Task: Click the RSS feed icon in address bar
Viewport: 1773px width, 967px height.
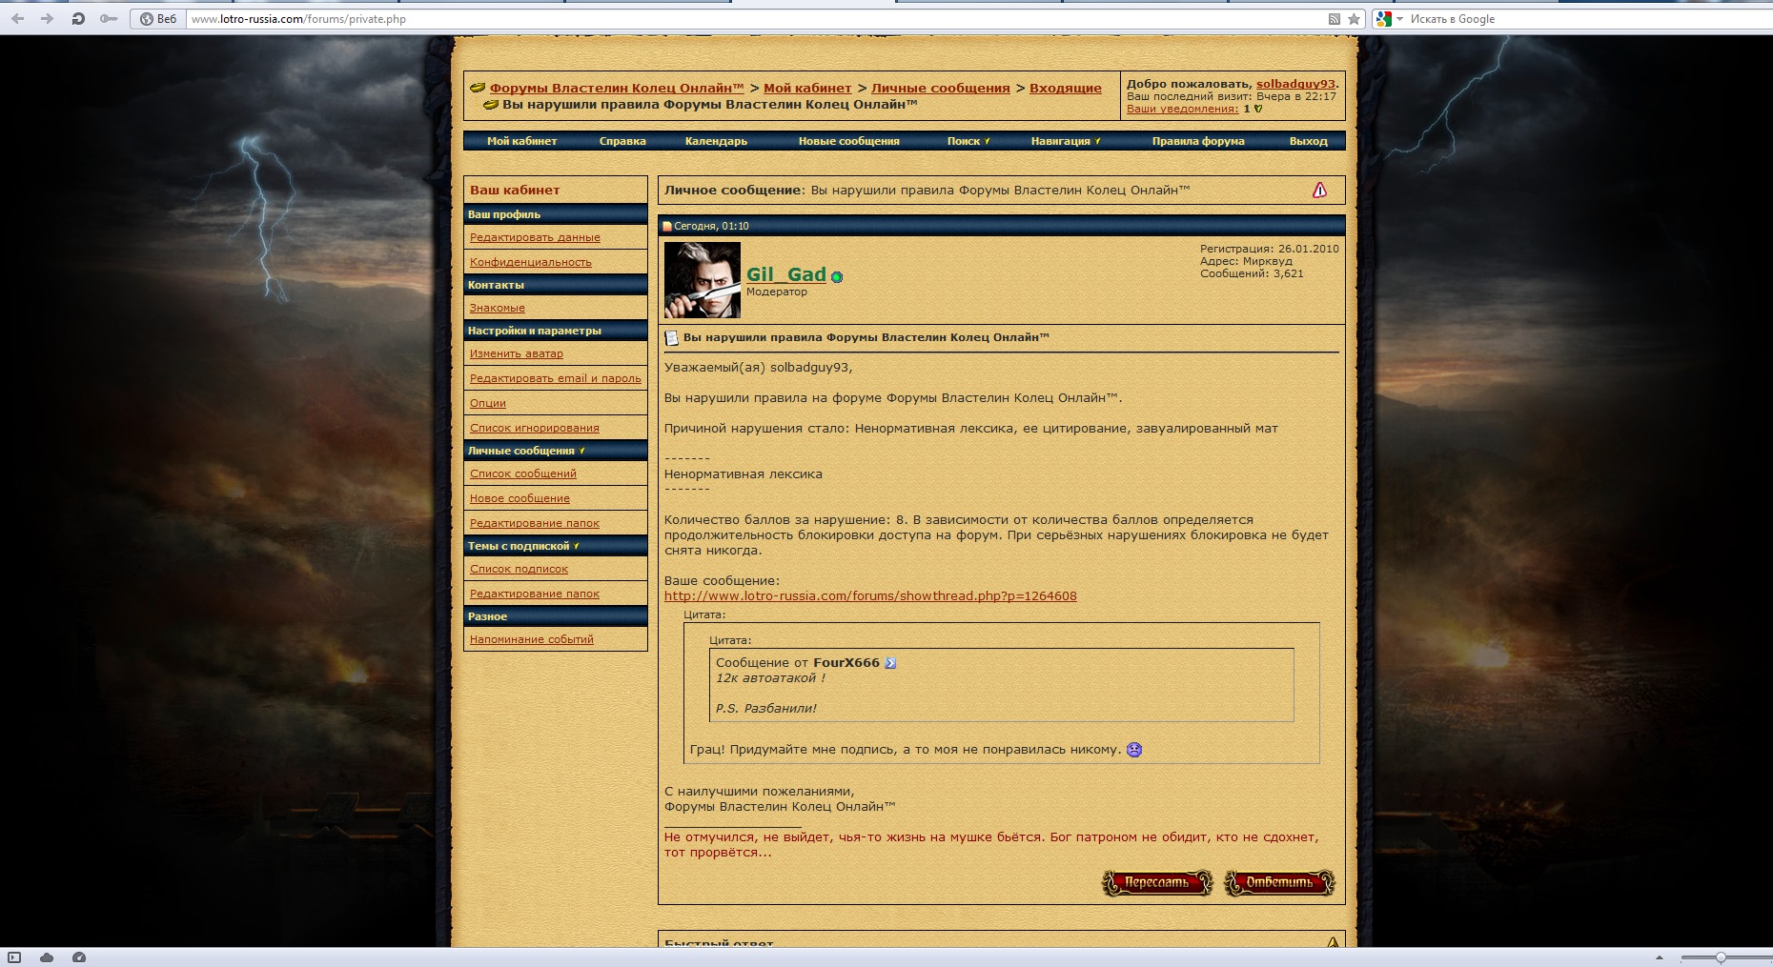Action: click(1334, 19)
